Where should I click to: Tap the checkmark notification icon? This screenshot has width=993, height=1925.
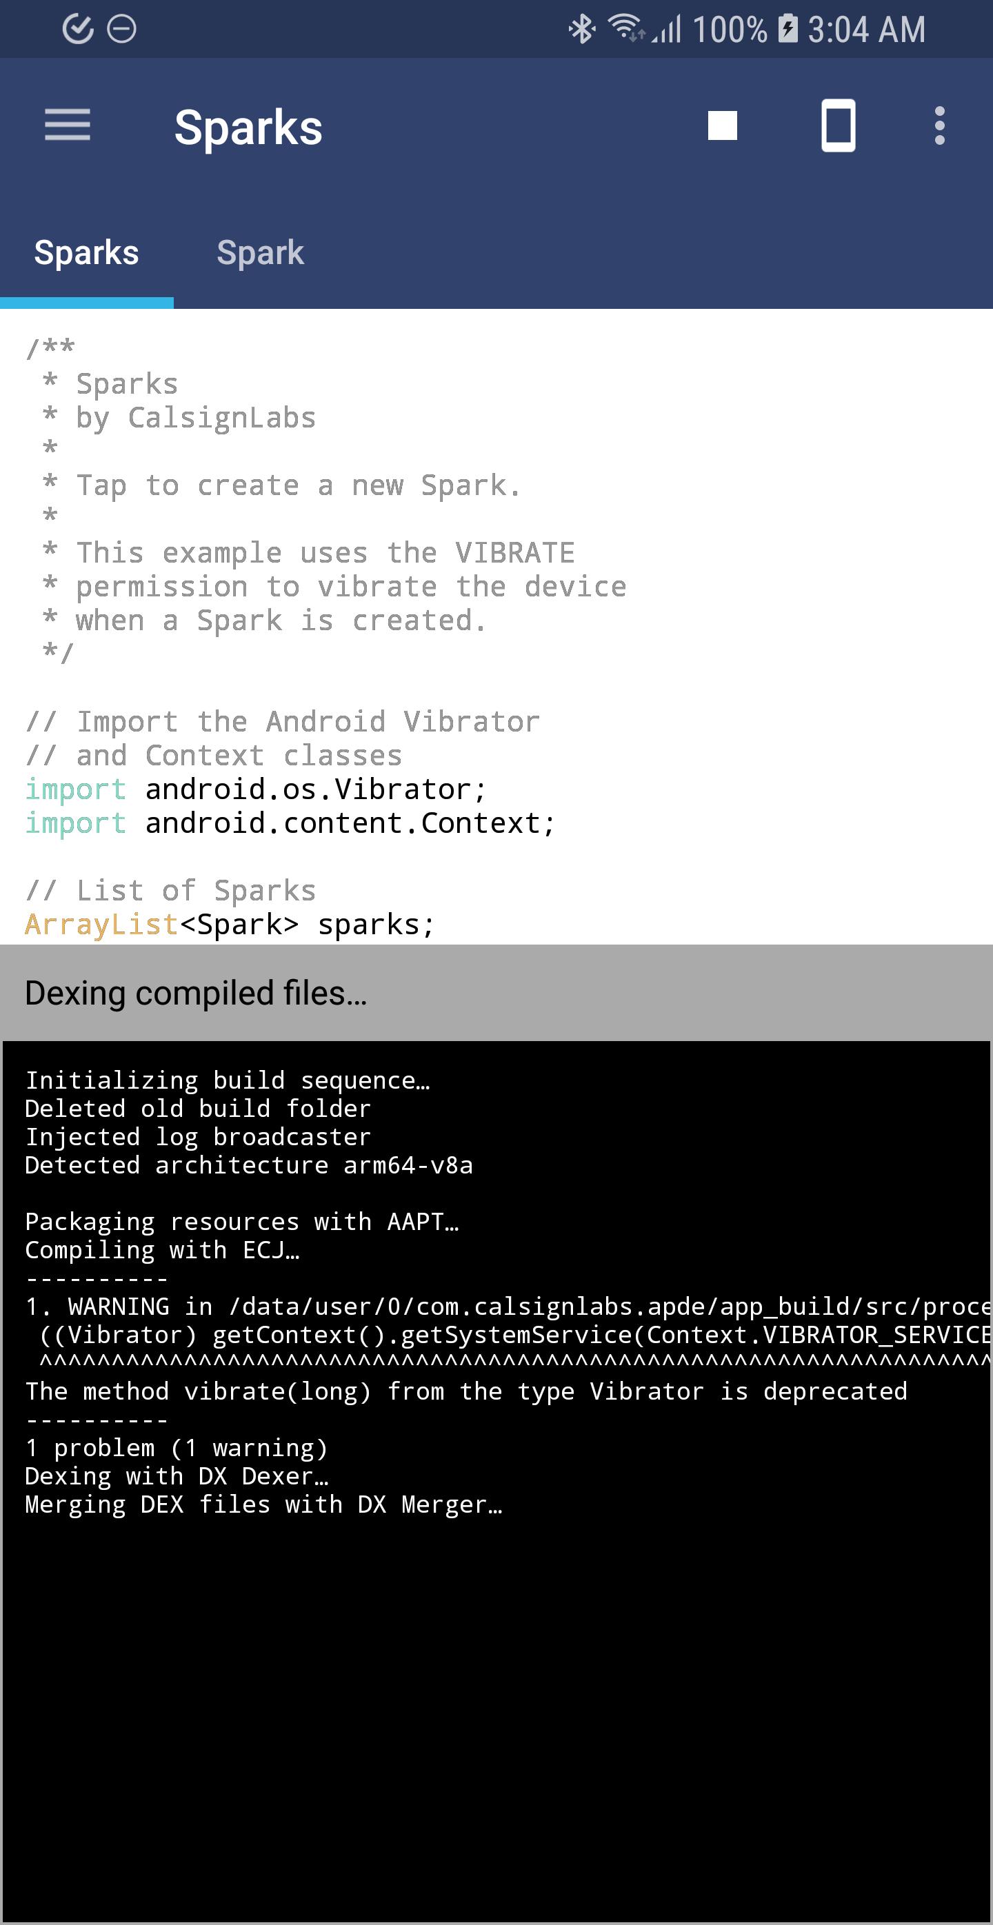[78, 29]
